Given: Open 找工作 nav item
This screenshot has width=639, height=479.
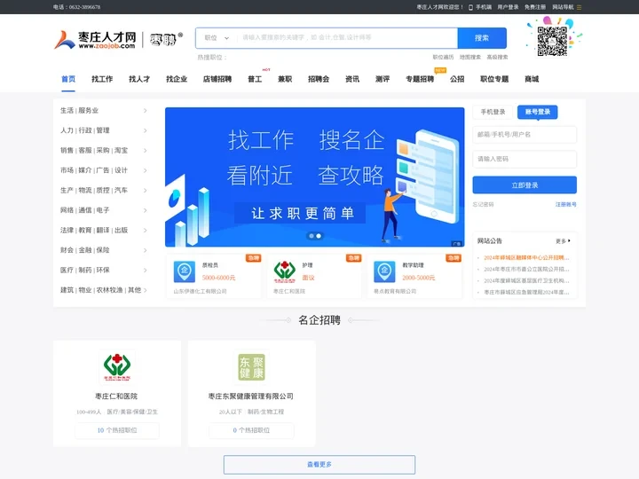Looking at the screenshot, I should point(102,79).
